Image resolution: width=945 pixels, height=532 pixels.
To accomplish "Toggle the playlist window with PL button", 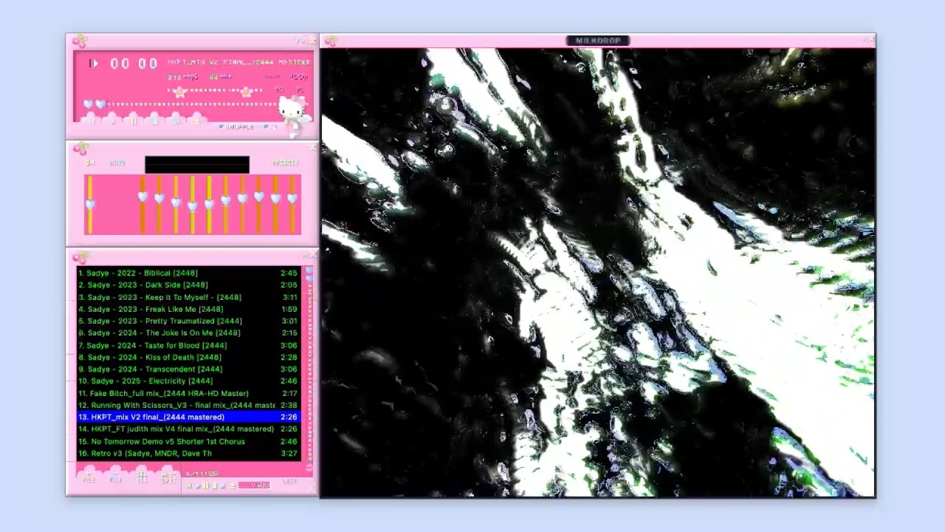I will tap(299, 90).
